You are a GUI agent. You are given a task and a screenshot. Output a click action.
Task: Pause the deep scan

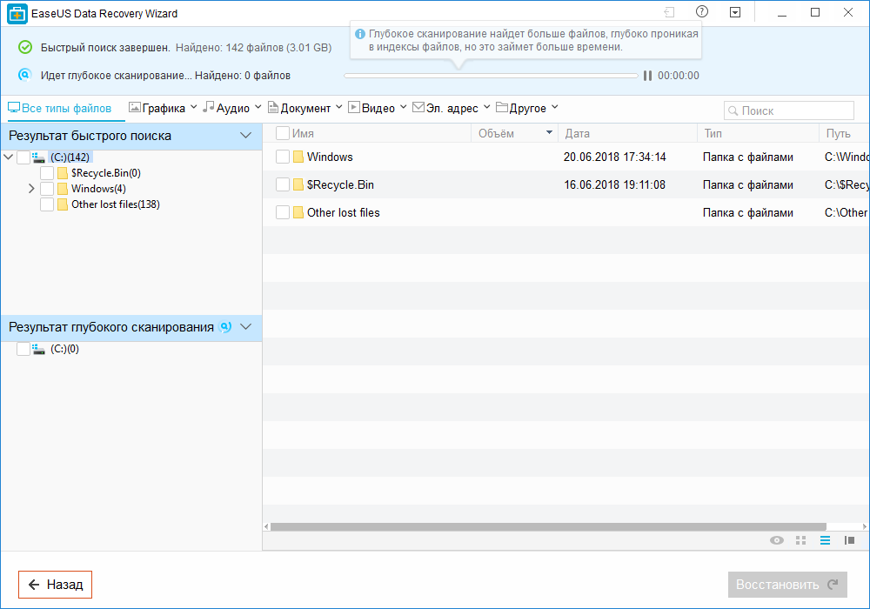coord(647,76)
